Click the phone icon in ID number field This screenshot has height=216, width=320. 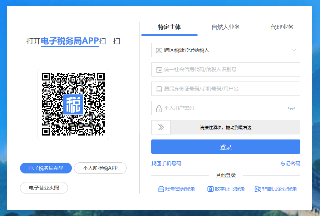coord(159,89)
